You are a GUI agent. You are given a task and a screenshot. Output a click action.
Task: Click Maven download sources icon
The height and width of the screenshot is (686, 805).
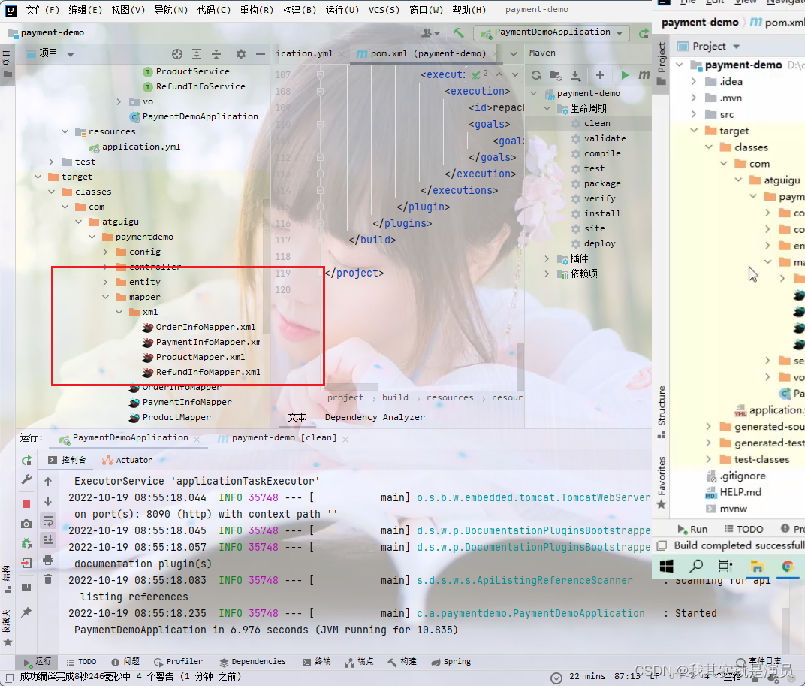575,75
